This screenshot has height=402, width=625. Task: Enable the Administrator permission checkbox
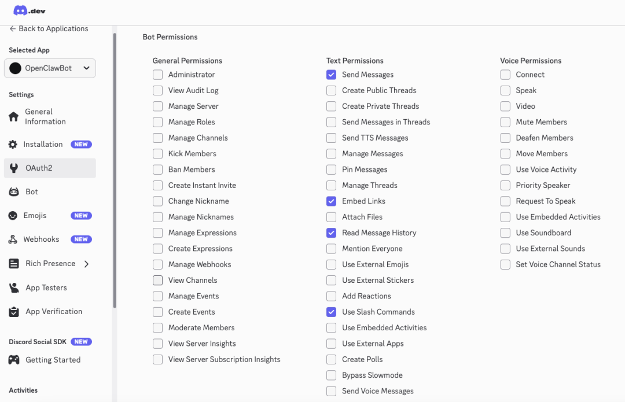click(157, 75)
